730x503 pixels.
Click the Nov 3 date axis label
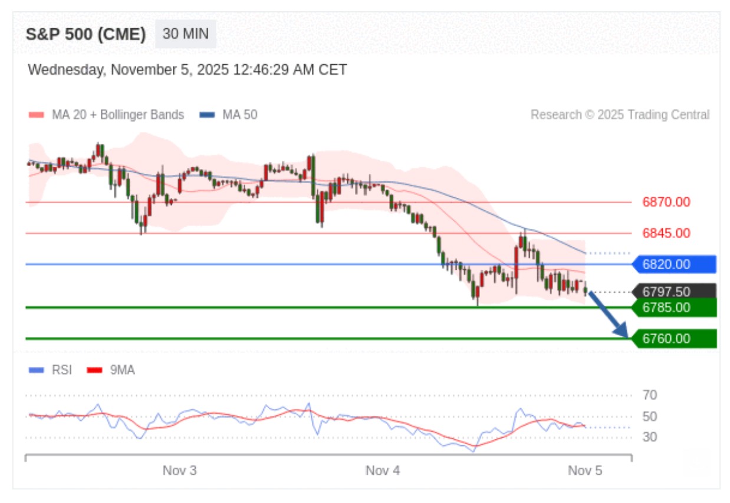point(180,471)
